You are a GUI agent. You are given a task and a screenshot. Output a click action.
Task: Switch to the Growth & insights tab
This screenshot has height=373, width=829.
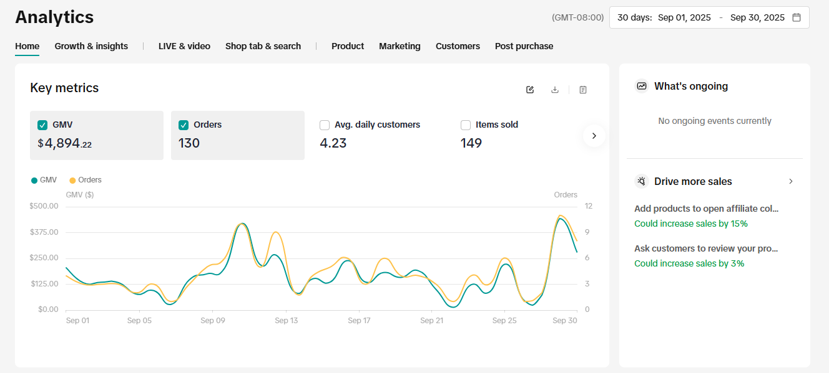coord(91,46)
